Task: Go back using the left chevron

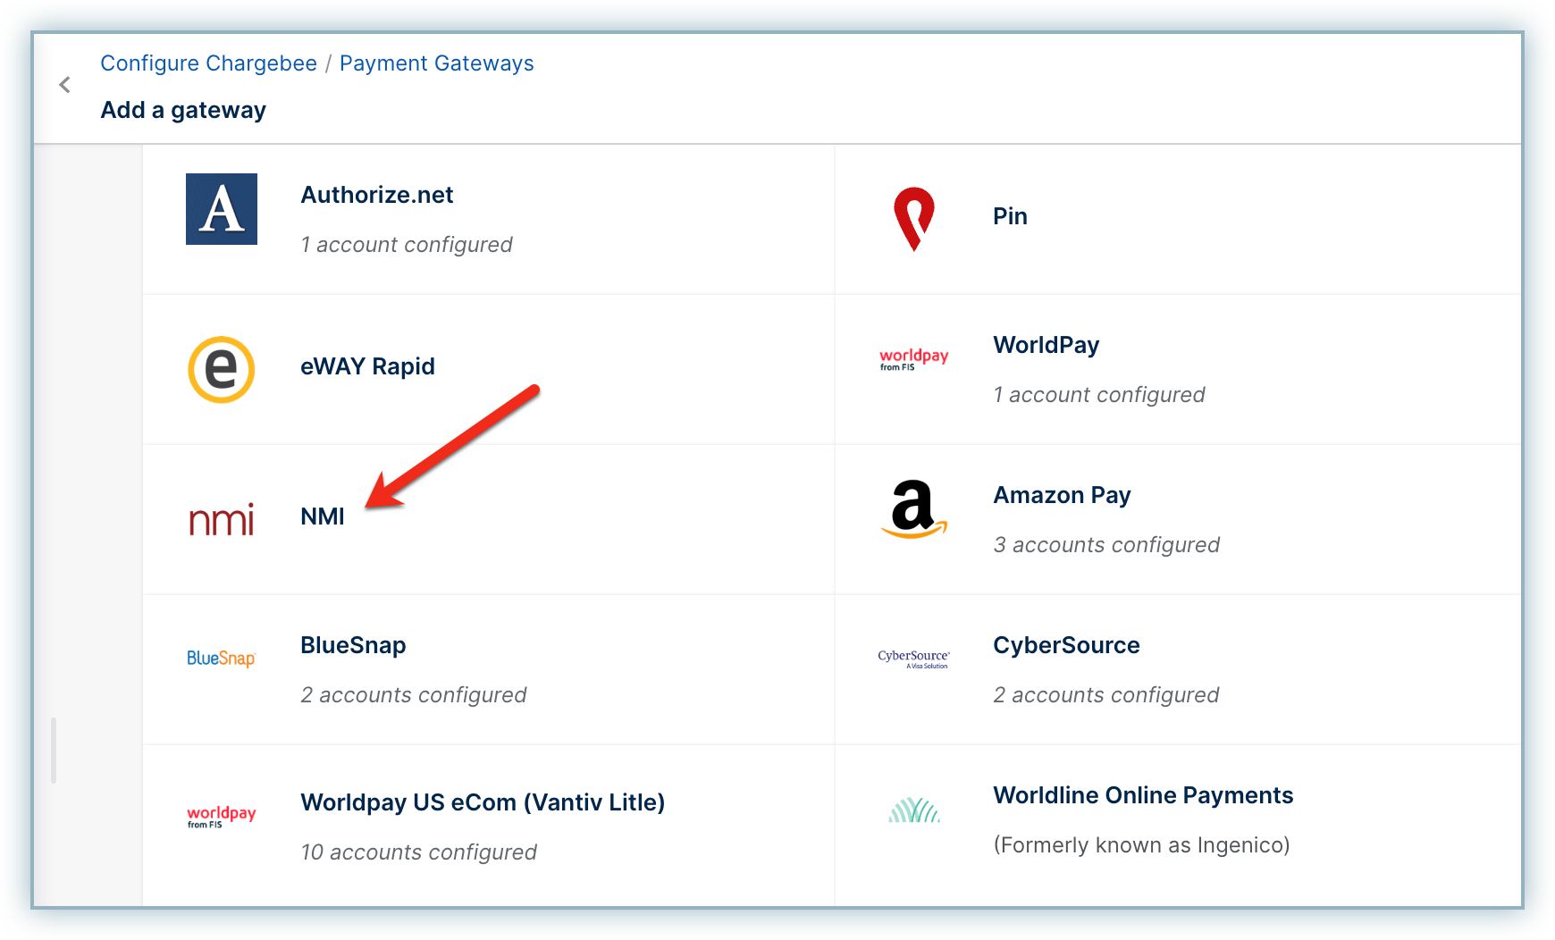Action: coord(64,85)
